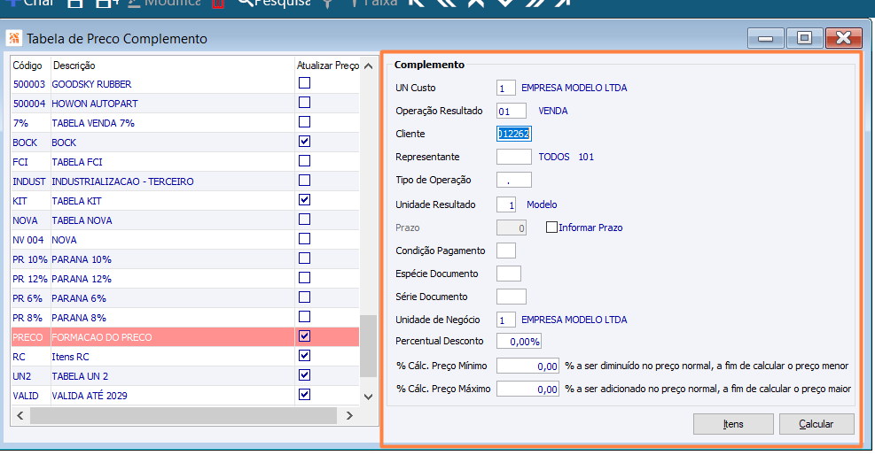Toggle Atualizar Preço for INDUSTRIALIZACAO - TERCEIRO

(x=304, y=181)
